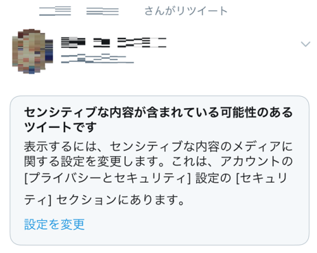This screenshot has height=253, width=317.
Task: Click the センシティブな内容のメディアに phrase
Action: [x=201, y=146]
